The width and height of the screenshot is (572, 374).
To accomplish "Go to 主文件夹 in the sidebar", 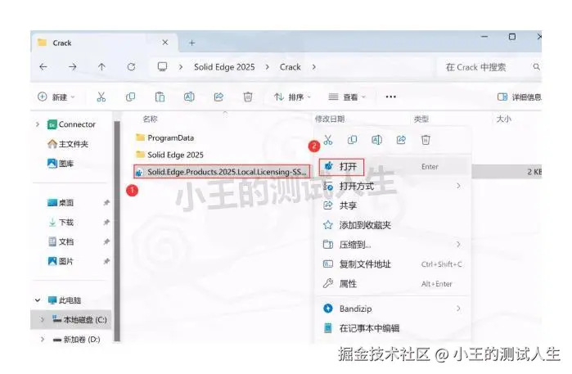I will 68,144.
